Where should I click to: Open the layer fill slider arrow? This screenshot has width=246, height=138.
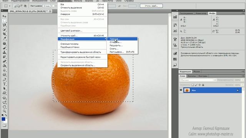coord(242,85)
